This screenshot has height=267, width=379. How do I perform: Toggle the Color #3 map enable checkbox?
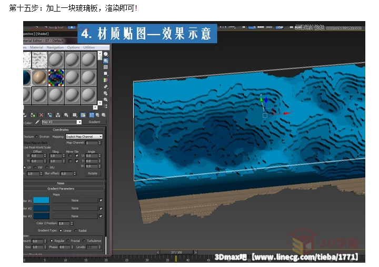point(101,216)
